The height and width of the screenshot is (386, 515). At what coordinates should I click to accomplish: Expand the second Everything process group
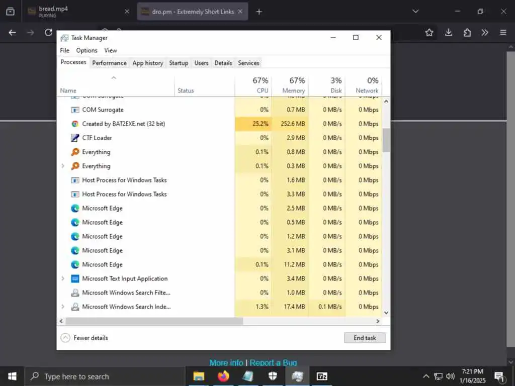click(63, 166)
